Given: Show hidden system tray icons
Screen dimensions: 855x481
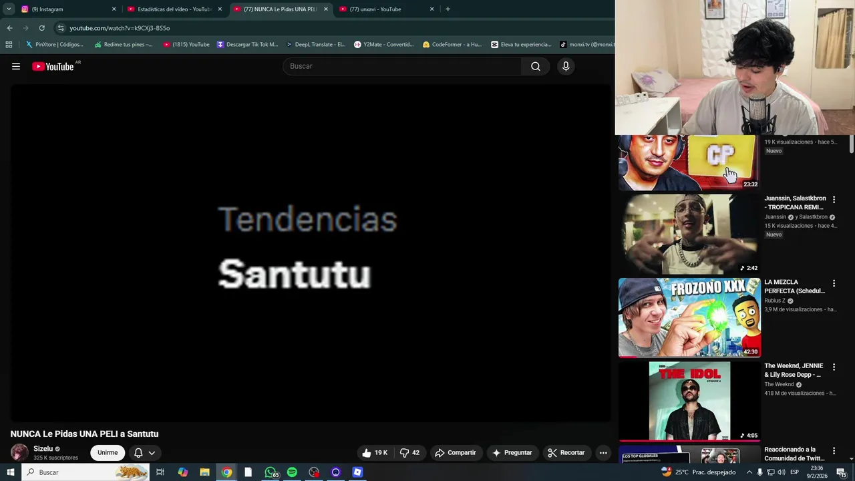Looking at the screenshot, I should tap(749, 472).
